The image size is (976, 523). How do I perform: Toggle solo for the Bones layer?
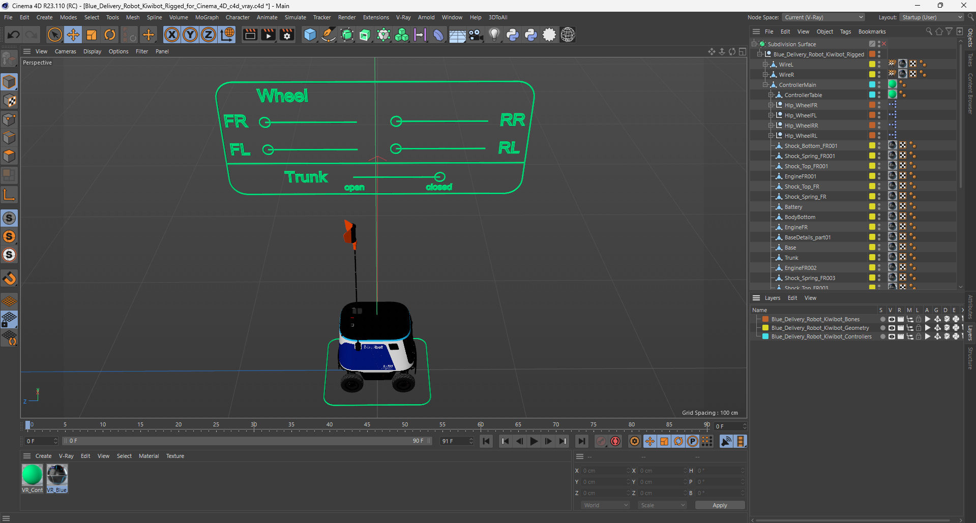point(882,319)
